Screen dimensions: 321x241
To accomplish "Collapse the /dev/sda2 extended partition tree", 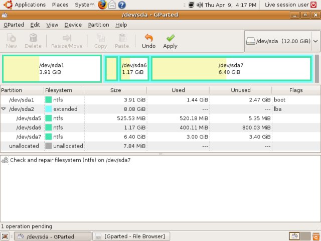I will click(x=4, y=109).
